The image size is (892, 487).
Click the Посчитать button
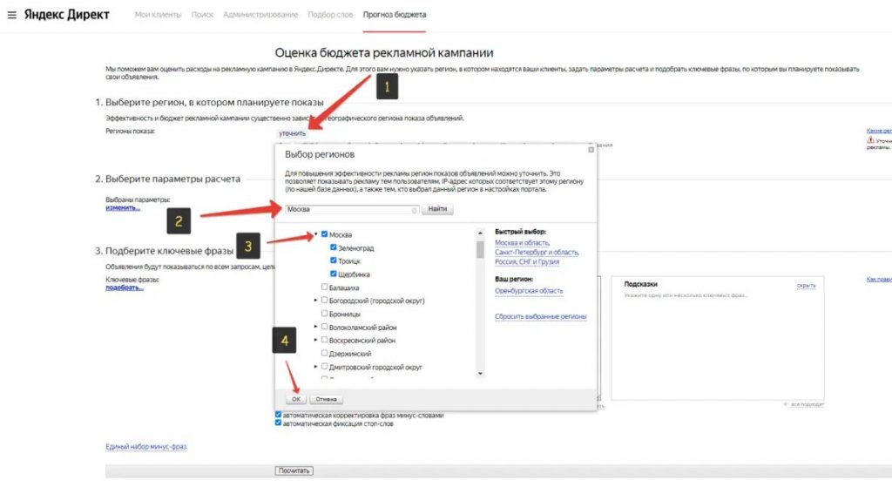click(294, 470)
